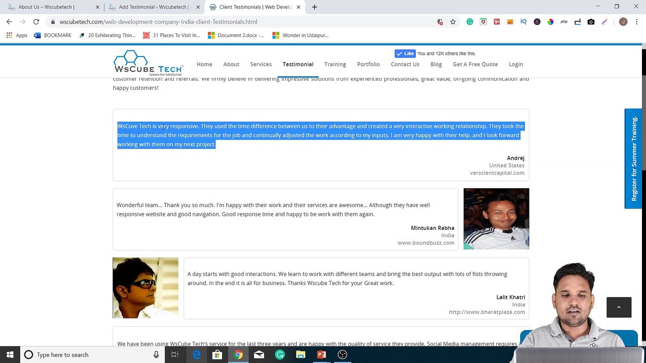Go back with the browser back arrow
The width and height of the screenshot is (646, 363).
click(x=9, y=22)
